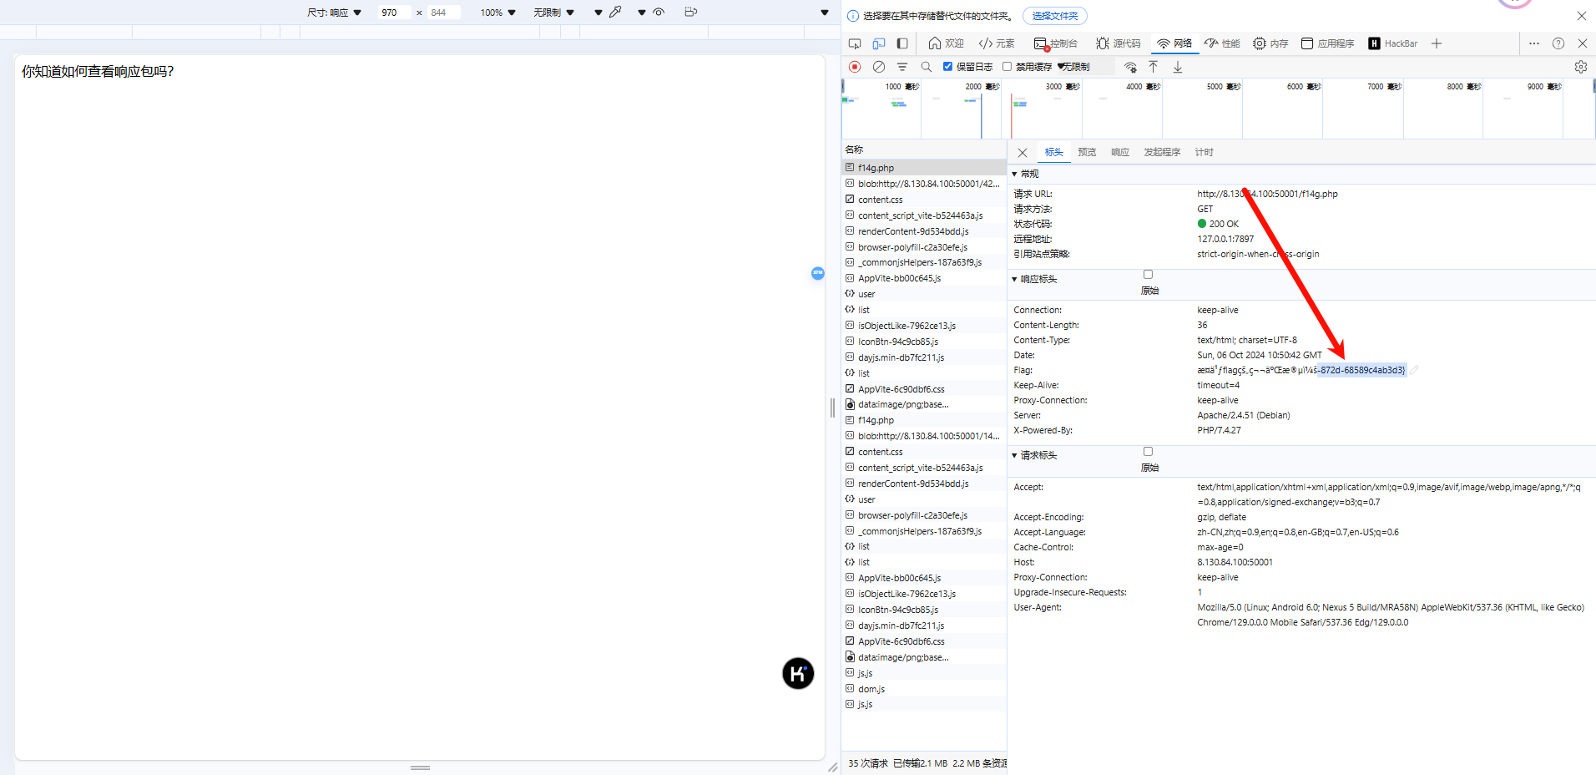The height and width of the screenshot is (775, 1596).
Task: Open DevTools help question icon
Action: 1558,43
